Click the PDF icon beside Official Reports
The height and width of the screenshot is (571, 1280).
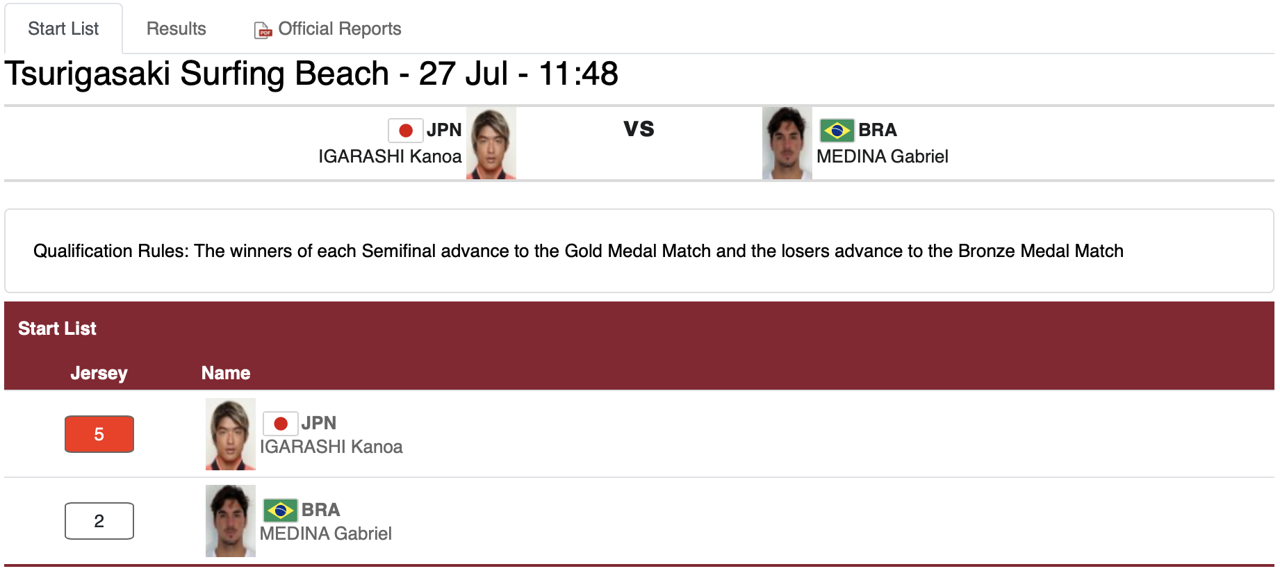(263, 30)
